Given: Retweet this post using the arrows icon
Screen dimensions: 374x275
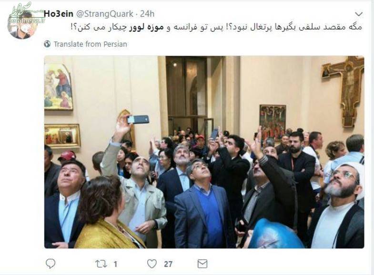Looking at the screenshot, I should pos(101,264).
